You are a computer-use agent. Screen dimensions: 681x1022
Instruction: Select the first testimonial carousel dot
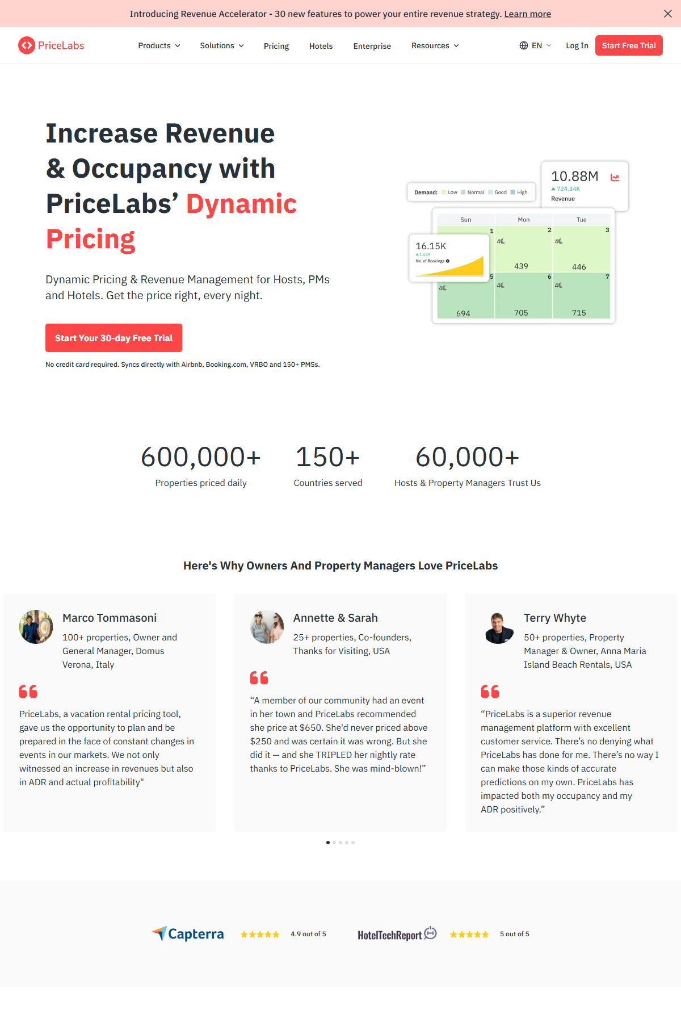(328, 843)
